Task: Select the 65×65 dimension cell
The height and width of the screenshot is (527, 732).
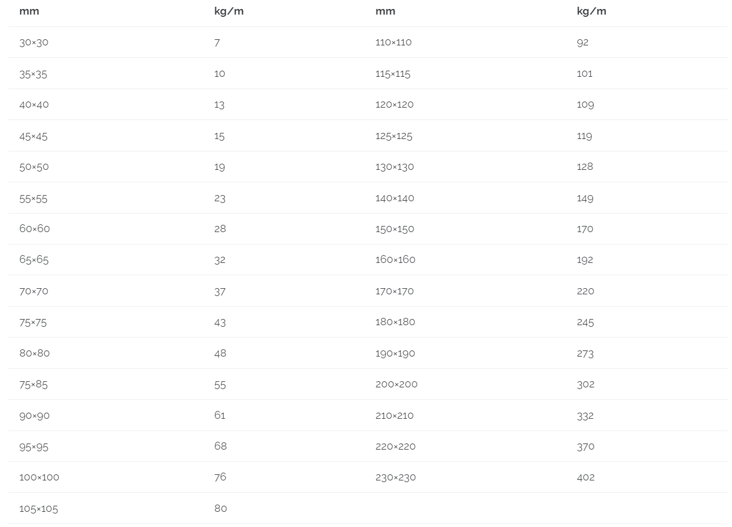Action: coord(34,260)
